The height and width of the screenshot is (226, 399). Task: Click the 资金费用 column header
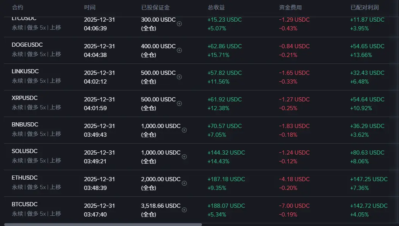click(290, 8)
